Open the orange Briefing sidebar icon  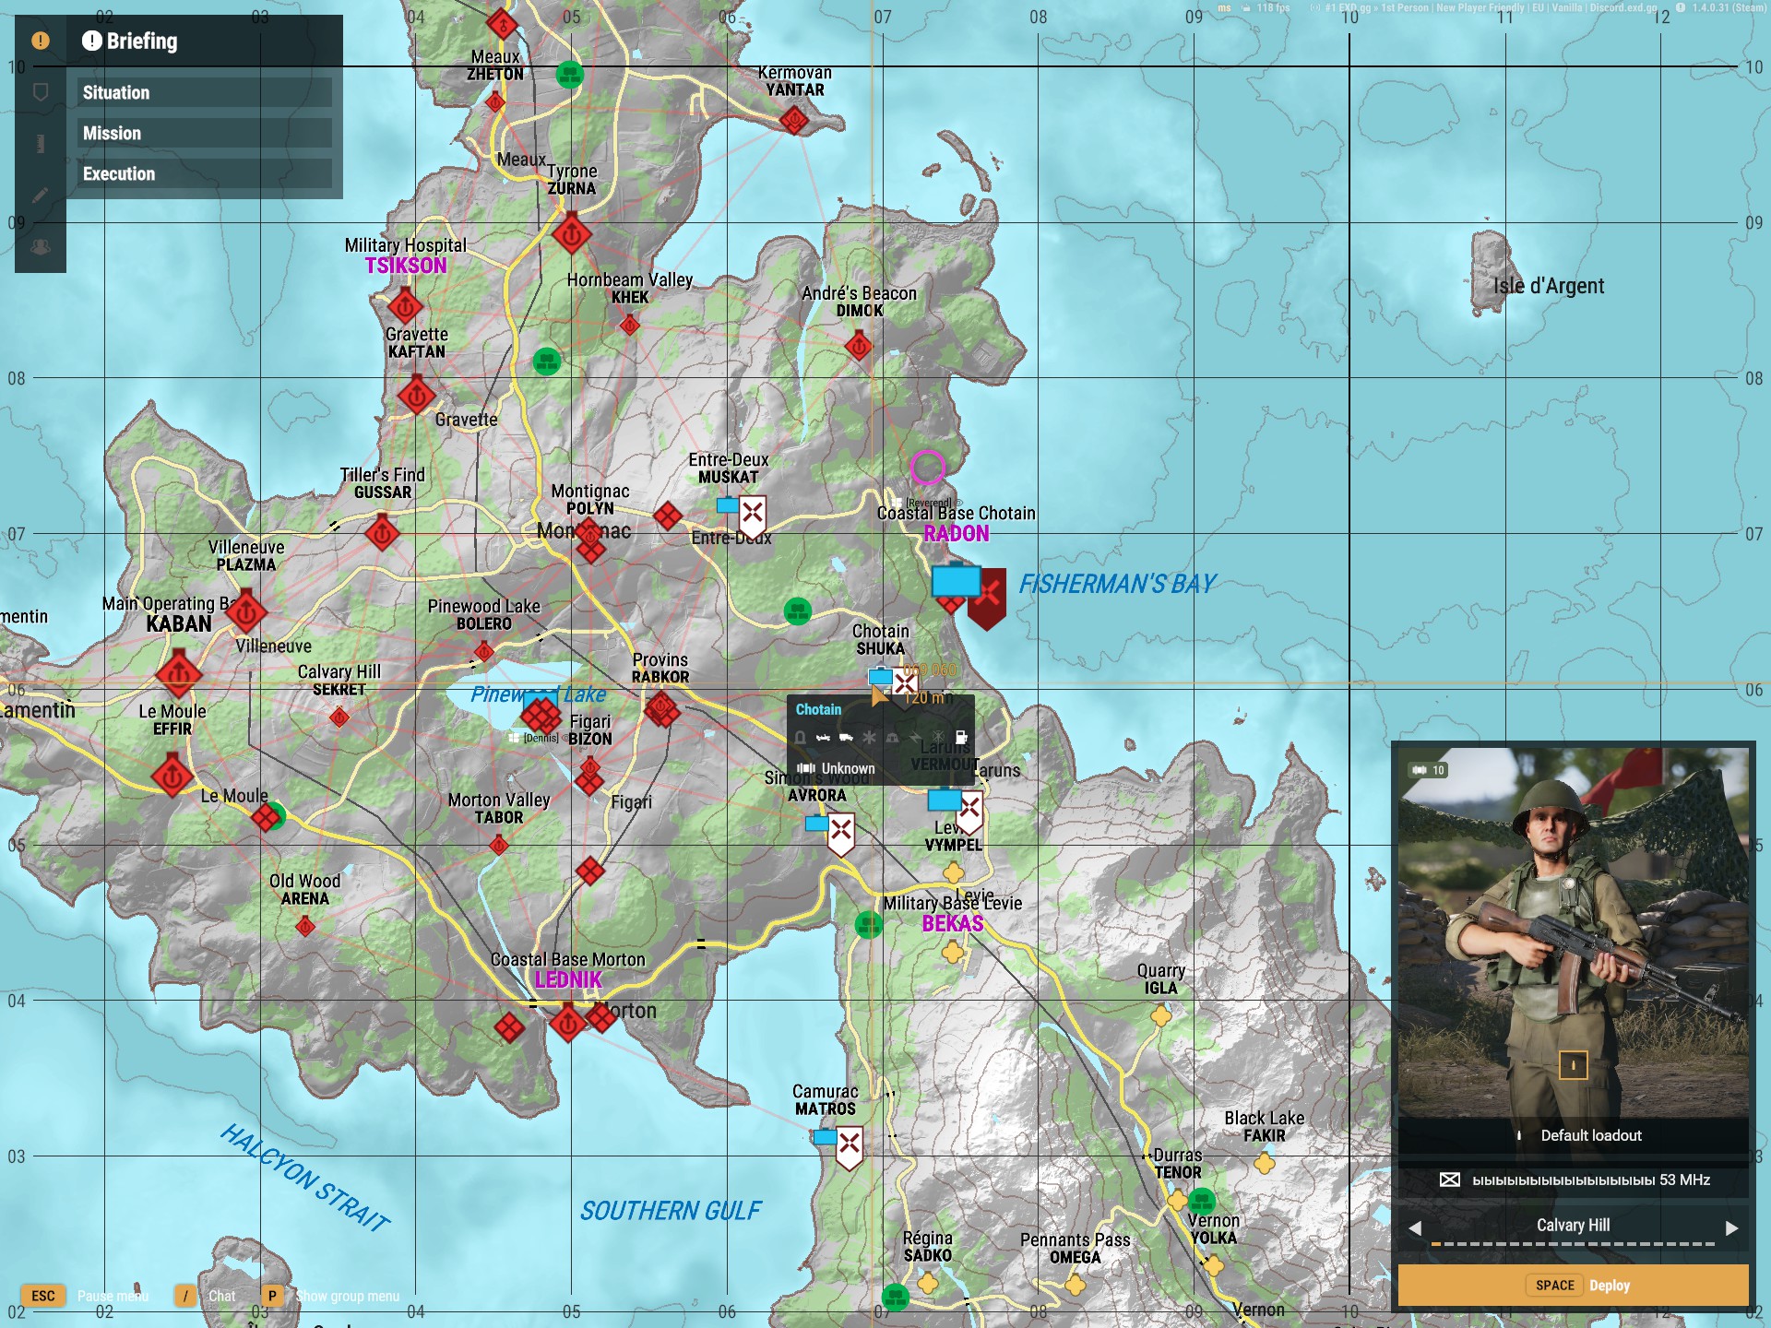(41, 41)
